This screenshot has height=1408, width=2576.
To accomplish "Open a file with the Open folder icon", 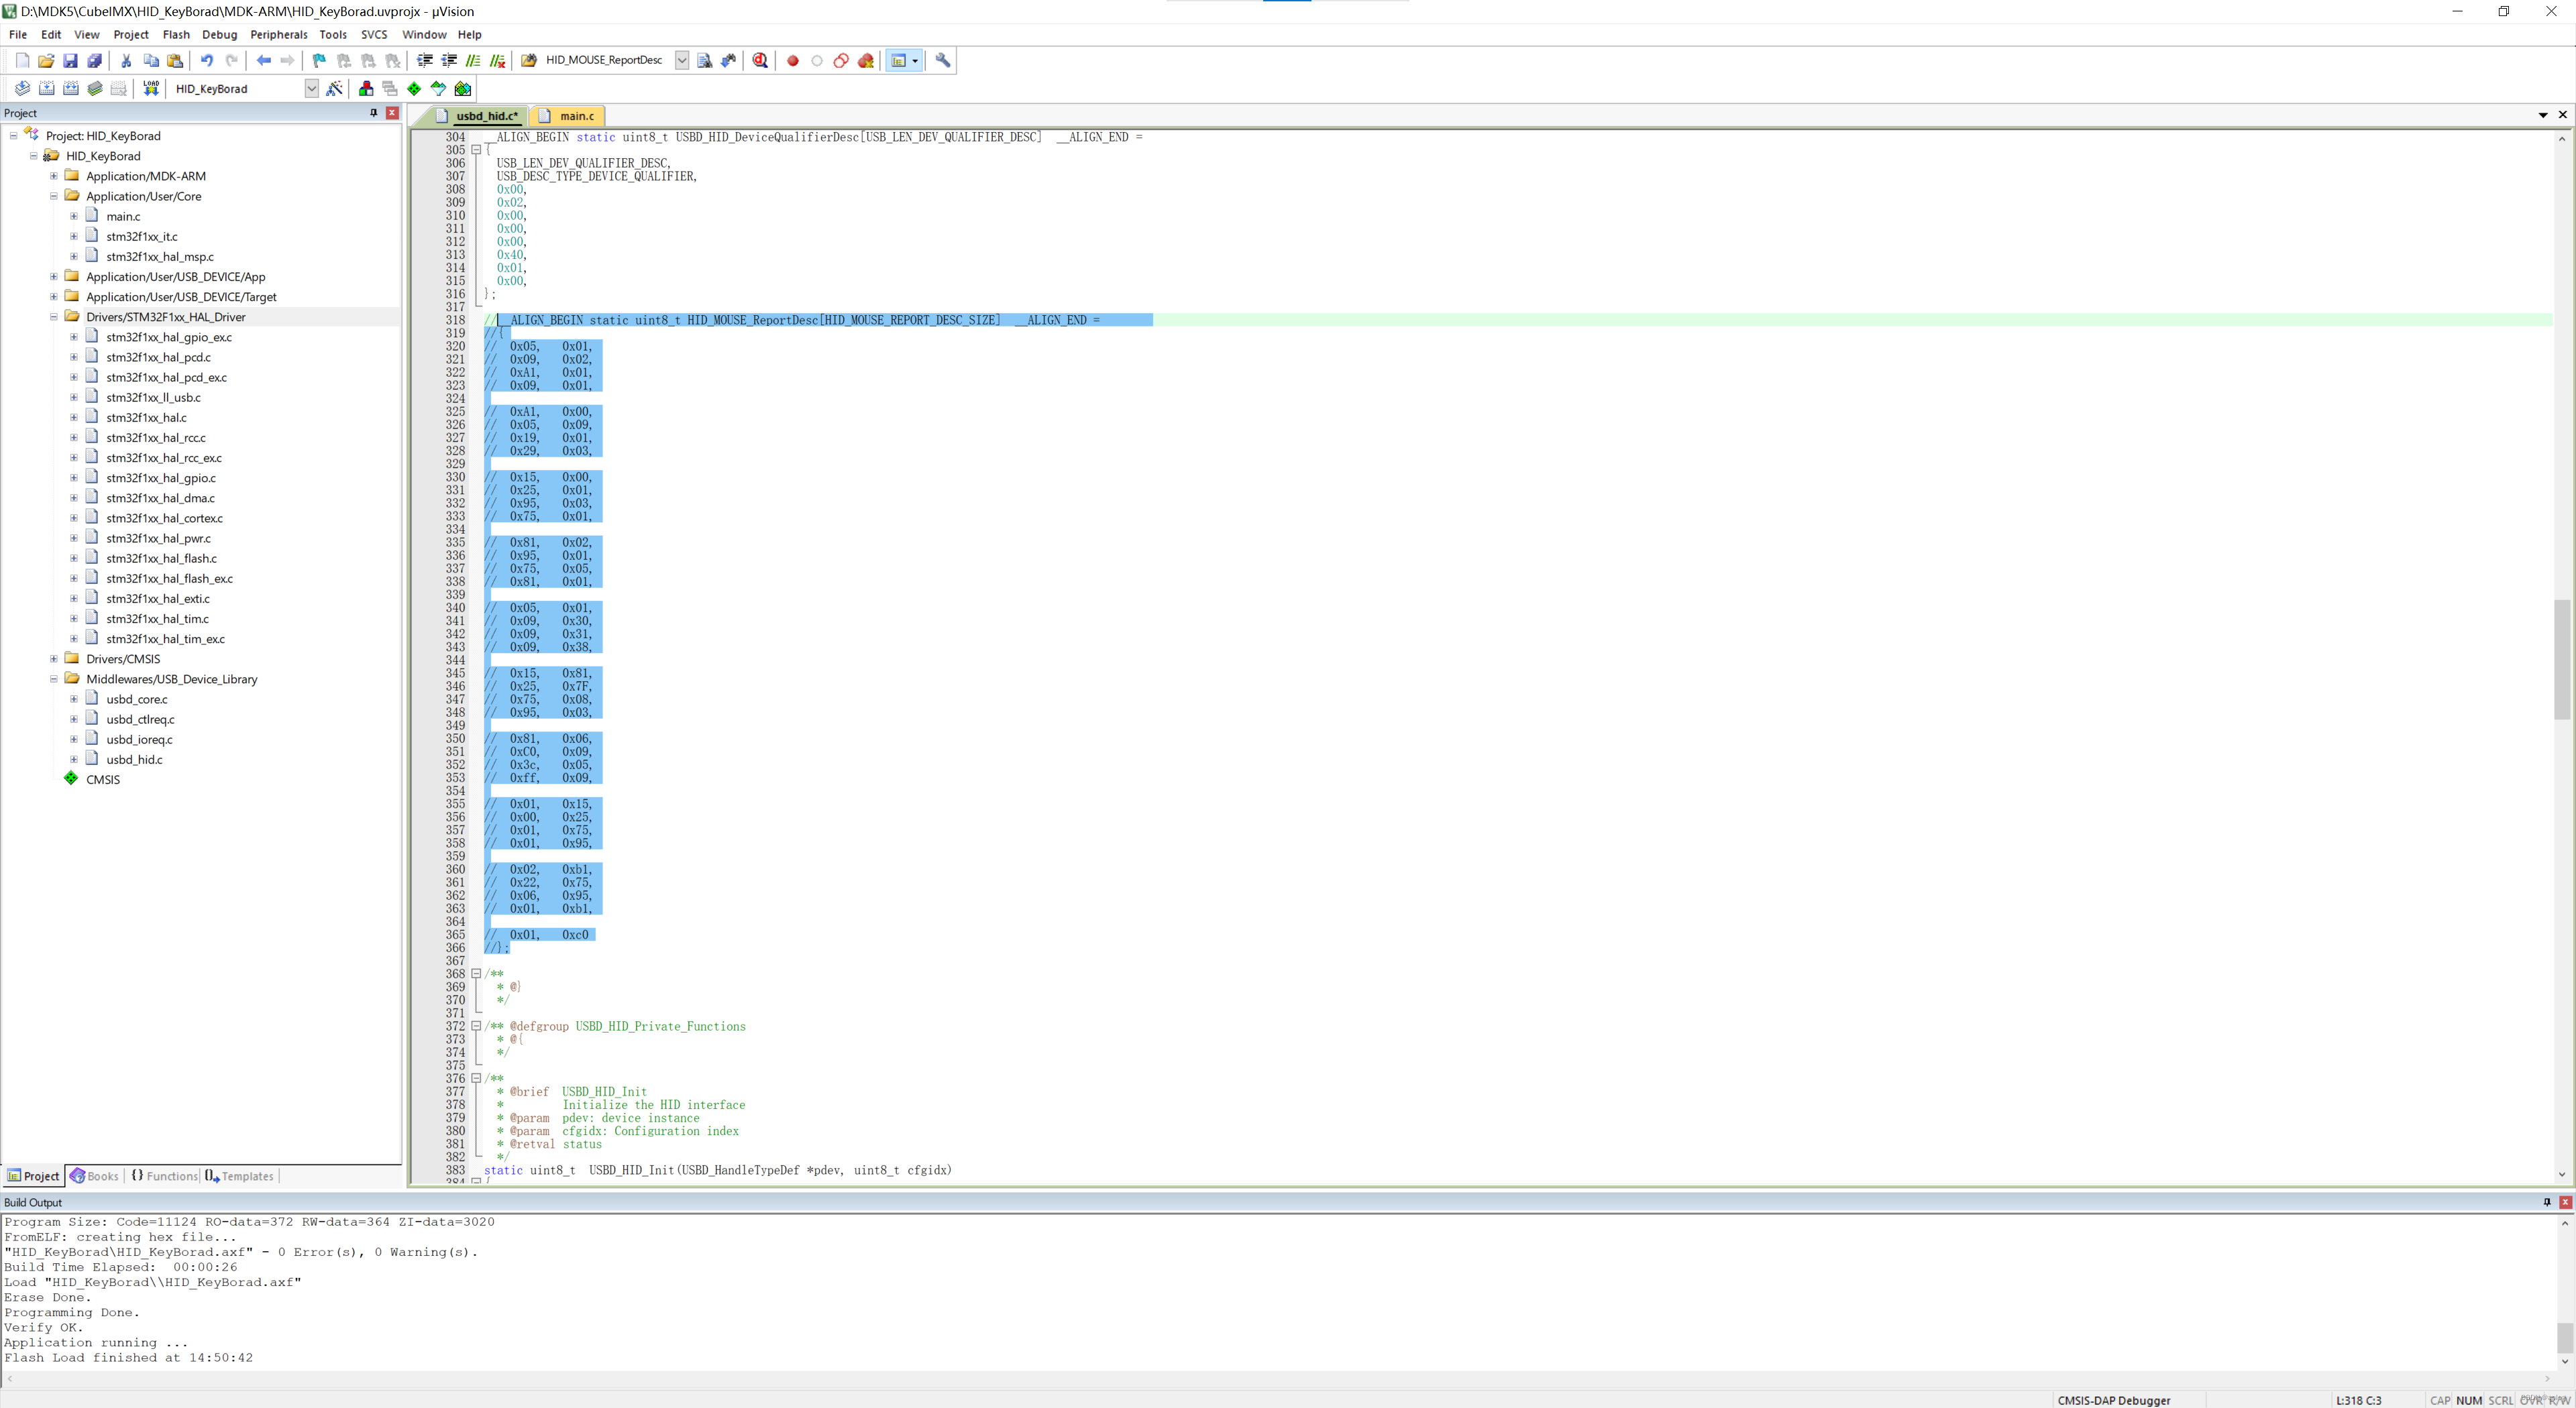I will 46,61.
